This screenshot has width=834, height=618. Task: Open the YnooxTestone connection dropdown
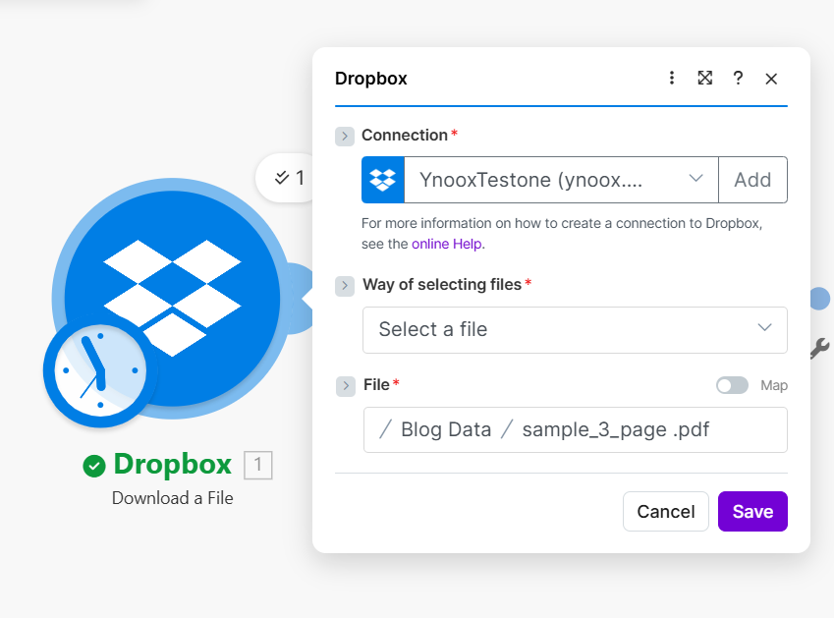562,180
